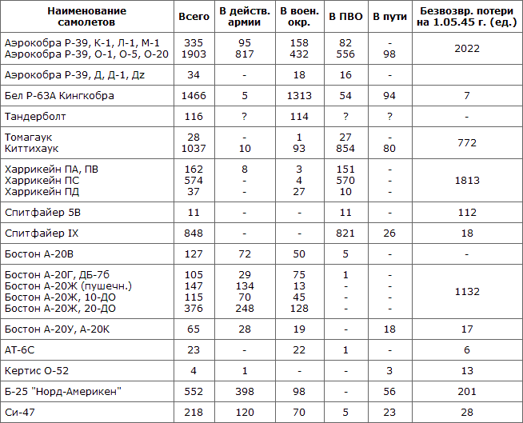Image resolution: width=523 pixels, height=423 pixels.
Task: Click the Kingcobra total value 1466
Action: pyautogui.click(x=193, y=96)
